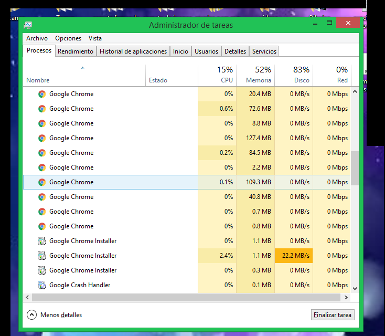The image size is (385, 336).
Task: Click vertical scrollbar up arrow
Action: coord(355,91)
